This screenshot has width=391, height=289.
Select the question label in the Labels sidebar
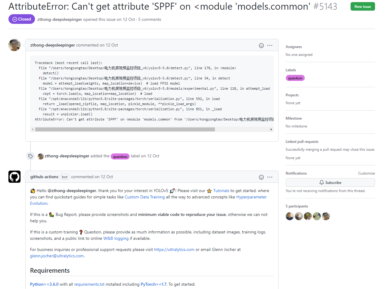coord(295,78)
